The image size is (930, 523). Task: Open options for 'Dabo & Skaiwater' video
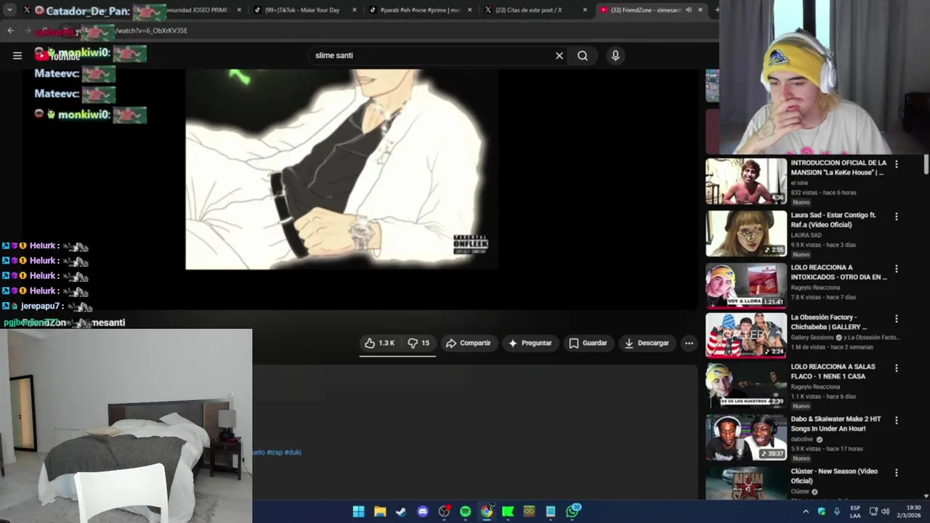click(x=897, y=421)
